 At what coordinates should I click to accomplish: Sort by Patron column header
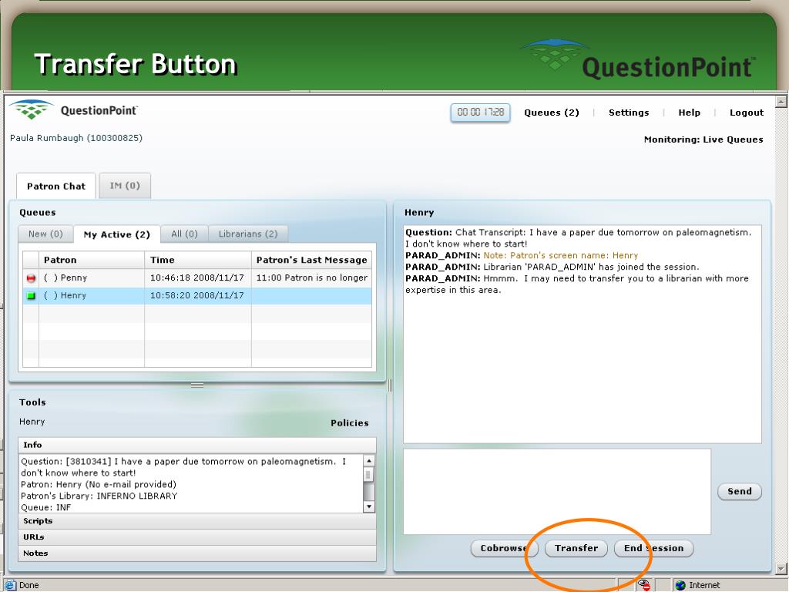click(92, 260)
